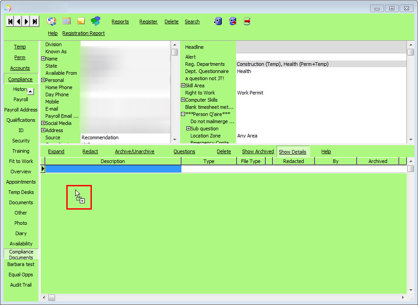
Task: Click the Archived column header
Action: 378,161
